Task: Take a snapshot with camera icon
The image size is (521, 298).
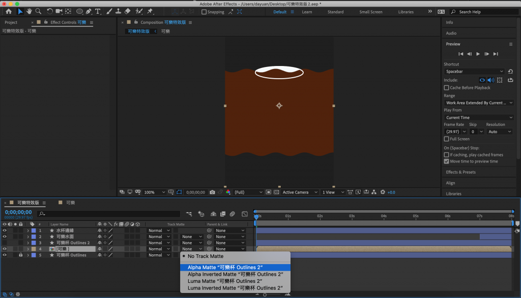Action: [212, 192]
